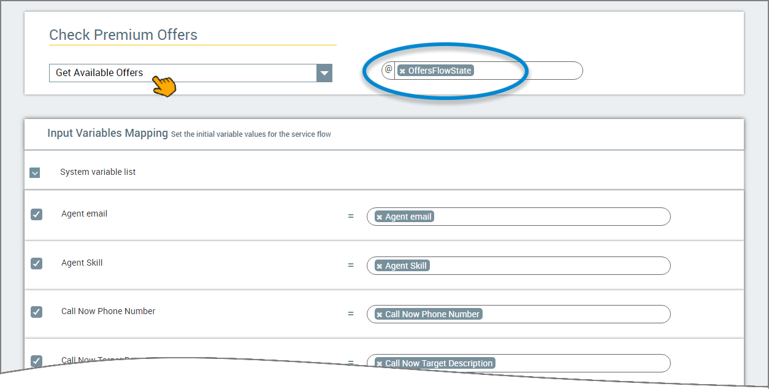Click the Input Variables Mapping heading
Screen dimensions: 769x389
point(107,133)
